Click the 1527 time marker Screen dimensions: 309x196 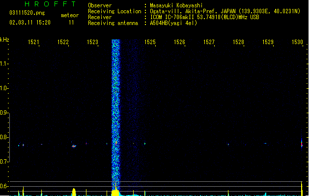[209, 42]
